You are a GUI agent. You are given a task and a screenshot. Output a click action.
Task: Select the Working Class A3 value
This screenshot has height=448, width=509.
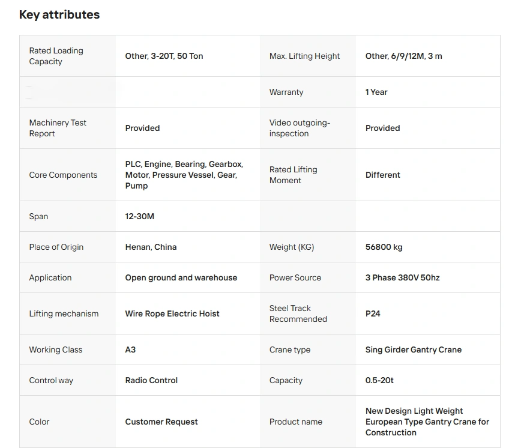pos(130,350)
